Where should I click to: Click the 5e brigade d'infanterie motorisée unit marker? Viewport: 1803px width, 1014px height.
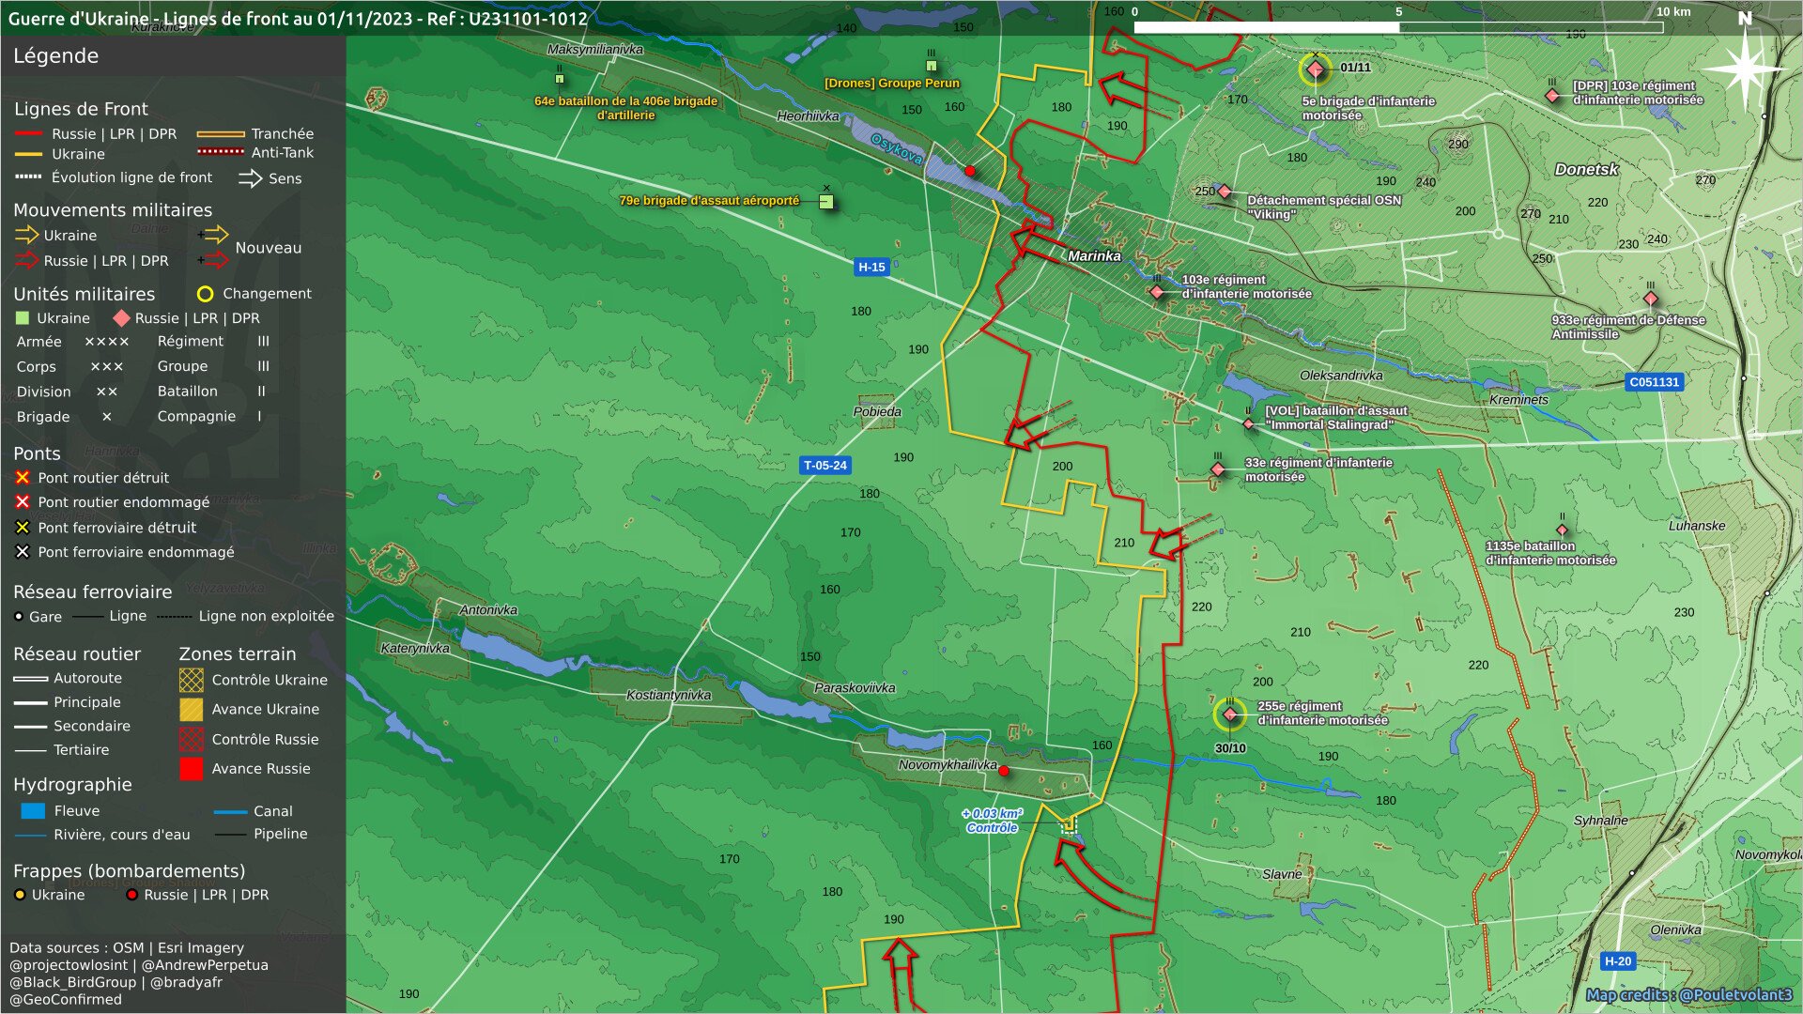click(1315, 69)
